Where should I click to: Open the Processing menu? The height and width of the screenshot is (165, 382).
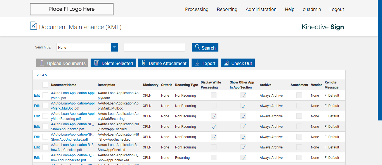pyautogui.click(x=197, y=9)
